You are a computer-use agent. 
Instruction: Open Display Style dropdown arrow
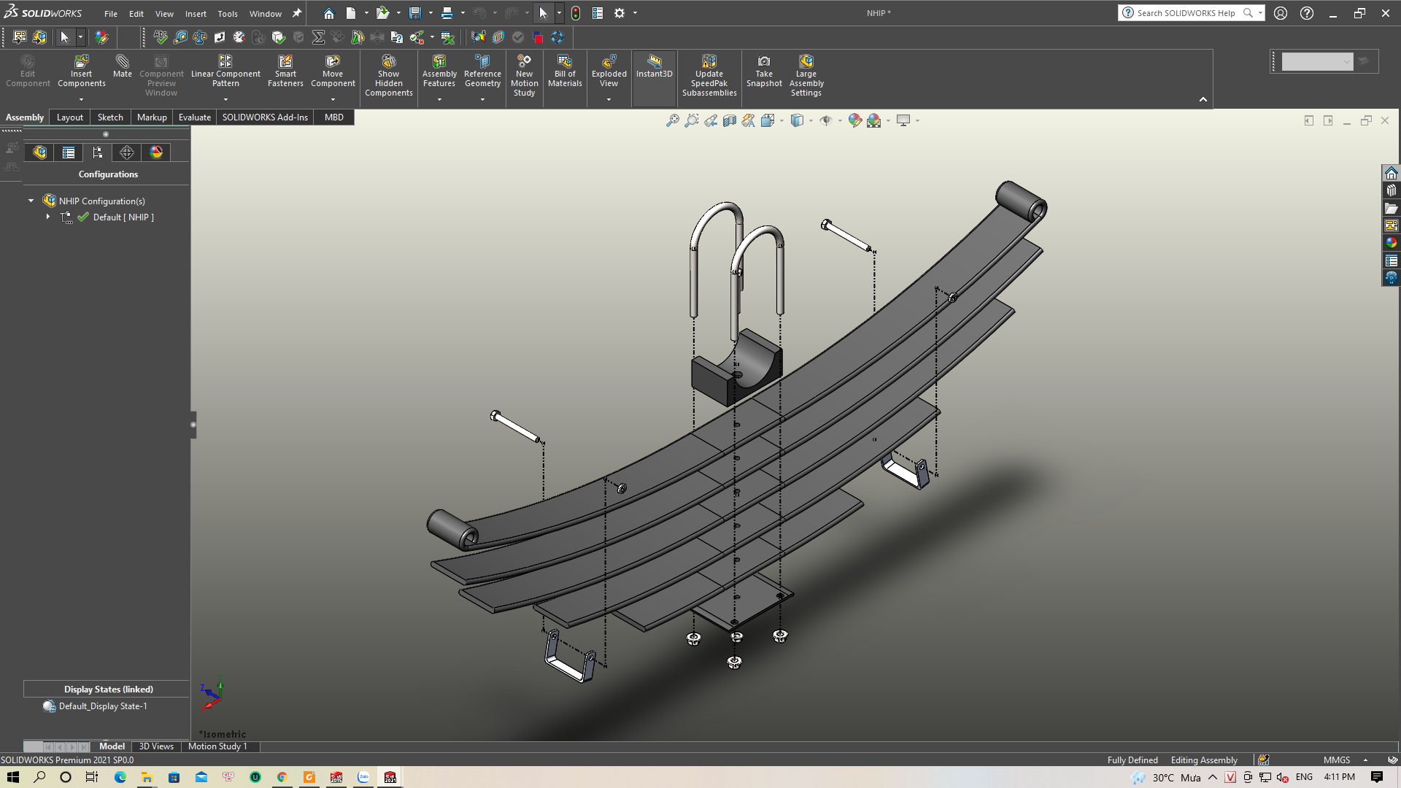click(811, 120)
